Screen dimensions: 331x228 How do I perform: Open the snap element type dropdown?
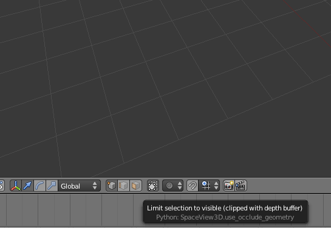(x=209, y=186)
